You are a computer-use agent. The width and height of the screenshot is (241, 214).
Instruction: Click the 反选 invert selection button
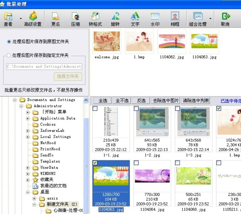click(x=141, y=101)
